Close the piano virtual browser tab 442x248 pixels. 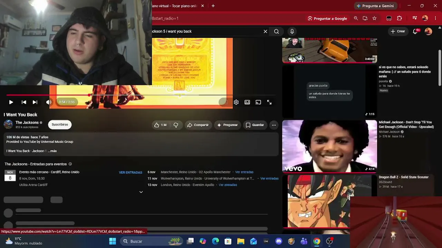pos(203,6)
